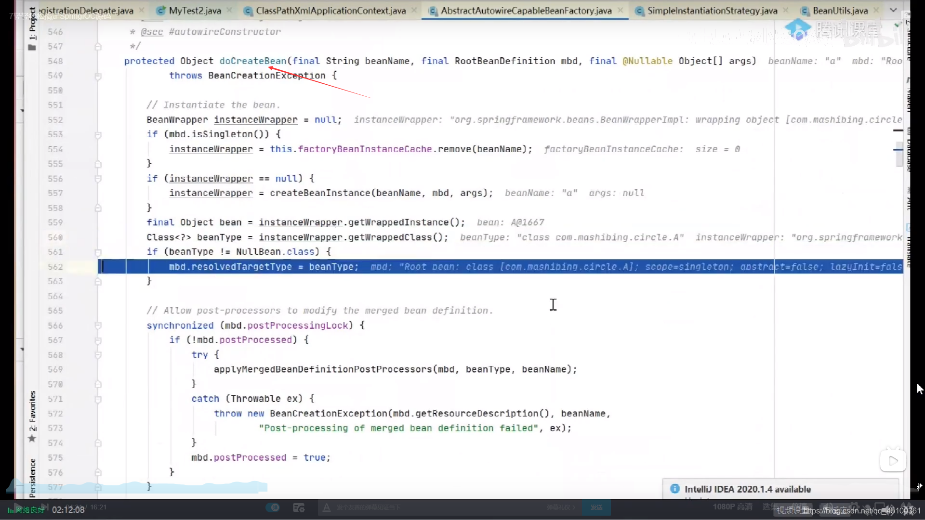Collapse the NullBean if-block at line 561
The image size is (925, 520).
click(98, 252)
